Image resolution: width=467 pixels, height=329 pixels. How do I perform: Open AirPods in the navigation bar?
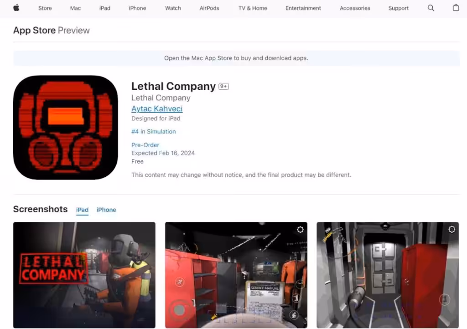pos(209,8)
